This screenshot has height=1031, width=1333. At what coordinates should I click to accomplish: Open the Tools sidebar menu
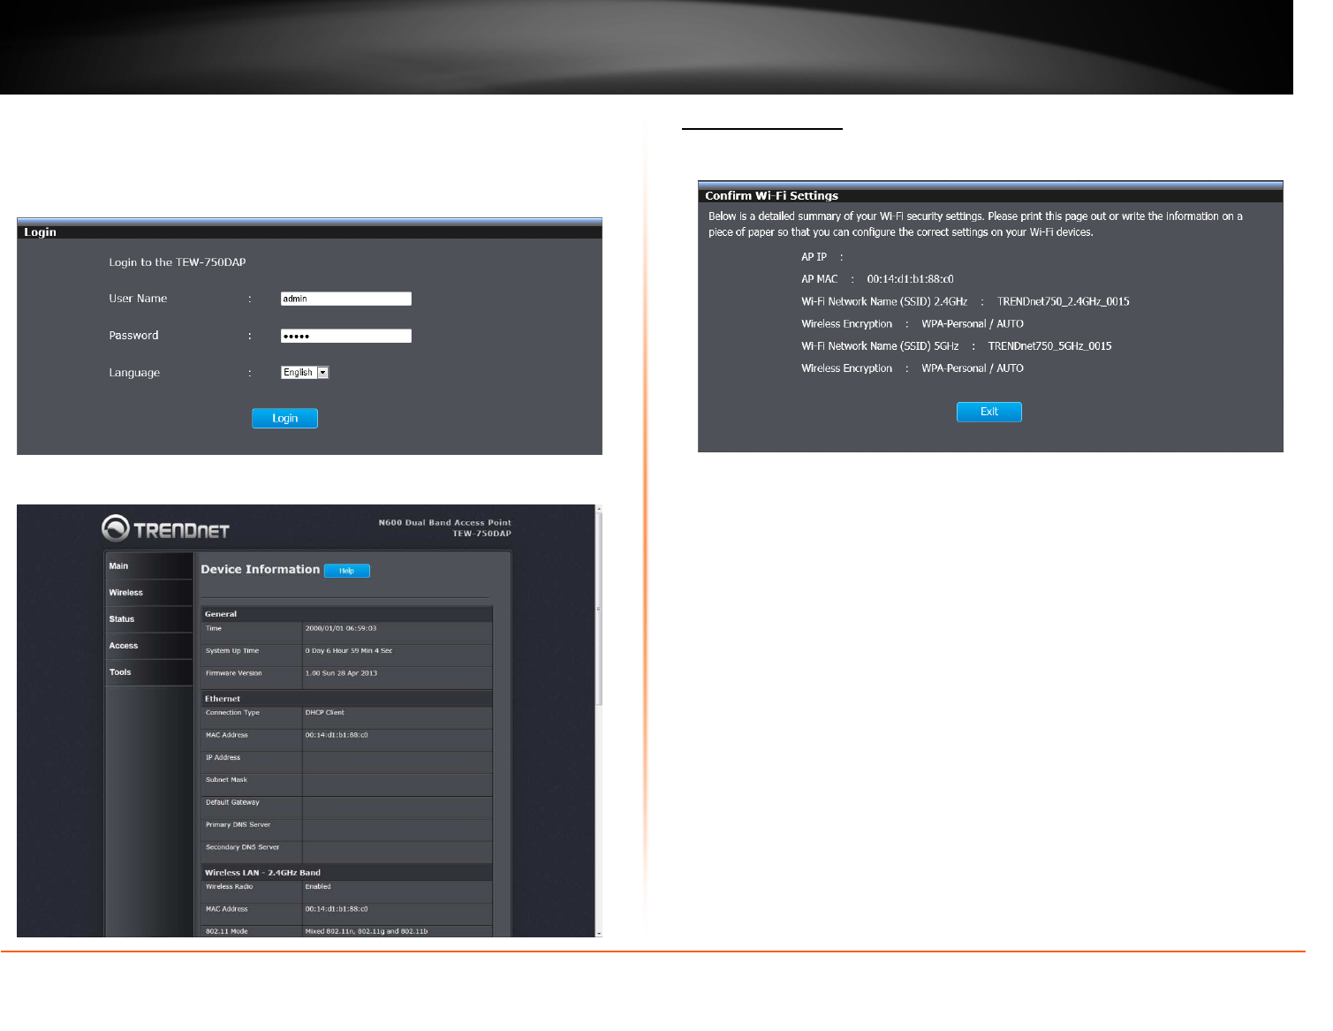point(148,672)
